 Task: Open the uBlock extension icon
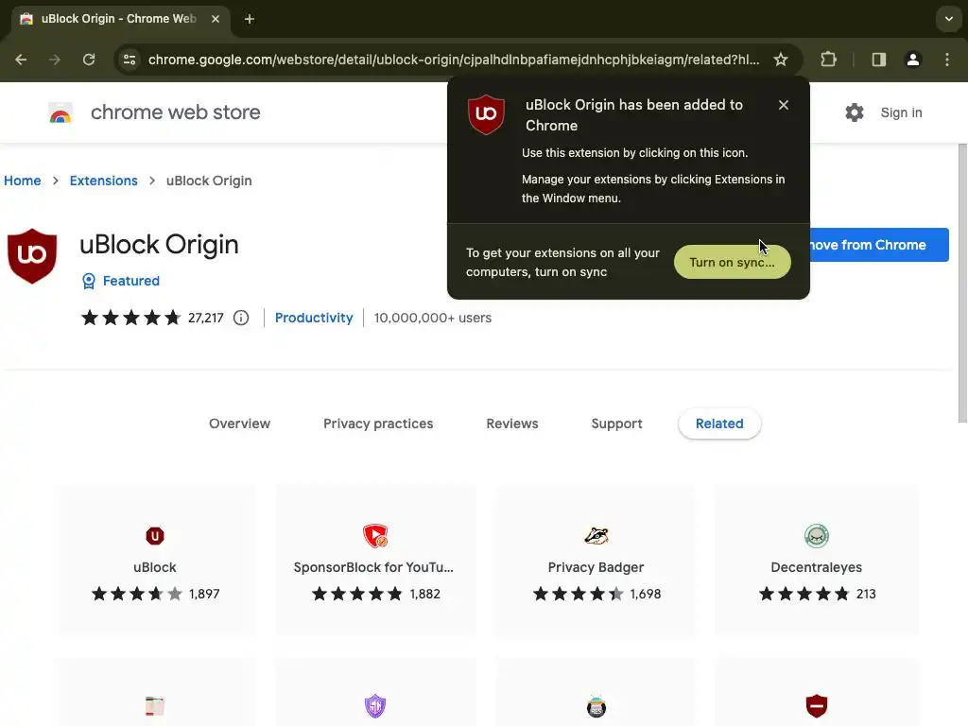click(x=155, y=536)
